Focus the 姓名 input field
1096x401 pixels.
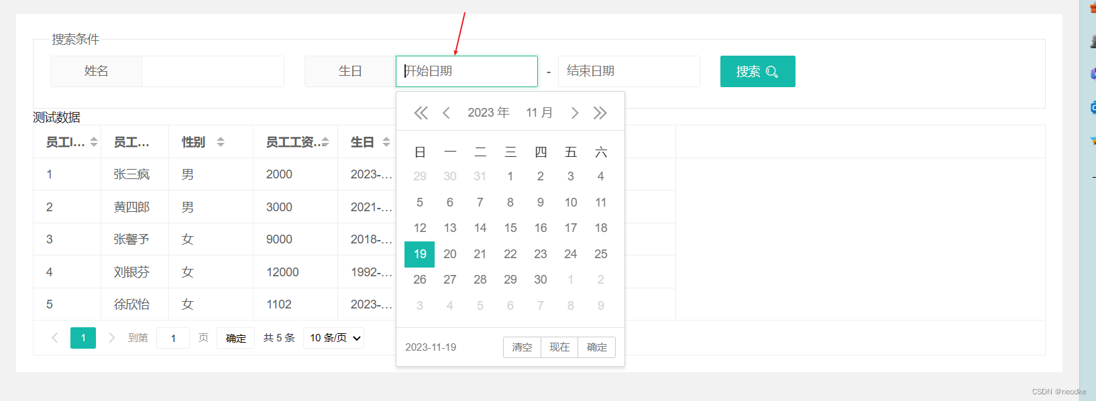(x=213, y=71)
